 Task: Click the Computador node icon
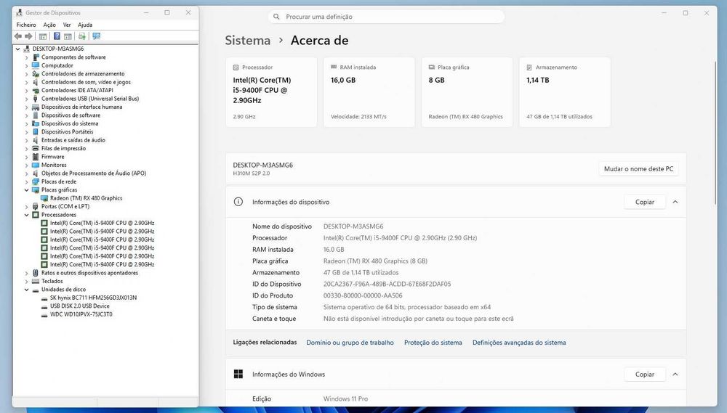coord(36,65)
